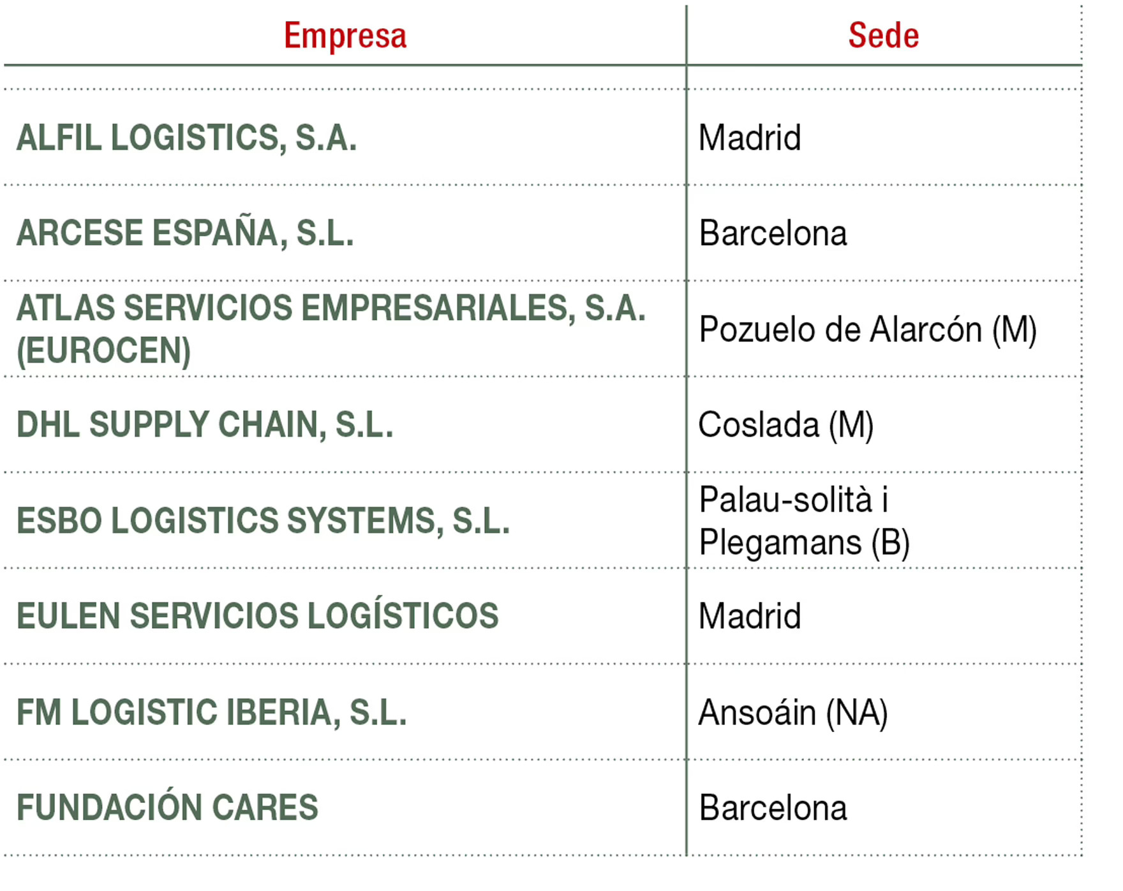The height and width of the screenshot is (891, 1123).
Task: Select the FUNDACIÓN CARES company name
Action: [167, 808]
